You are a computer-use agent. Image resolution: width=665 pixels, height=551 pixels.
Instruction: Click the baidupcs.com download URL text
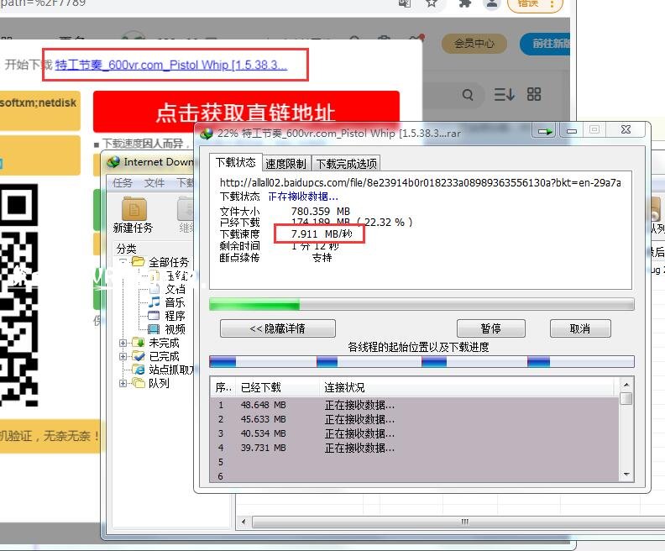click(x=421, y=183)
